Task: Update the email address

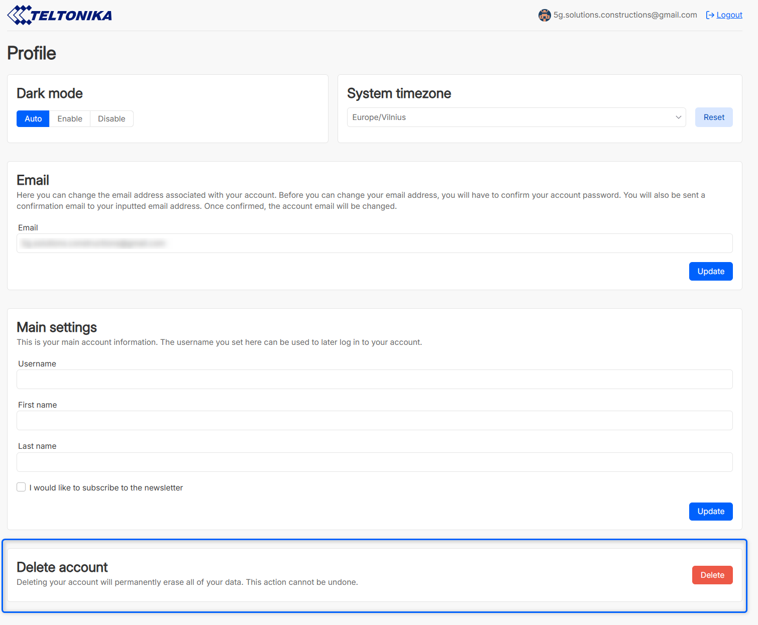Action: tap(710, 272)
